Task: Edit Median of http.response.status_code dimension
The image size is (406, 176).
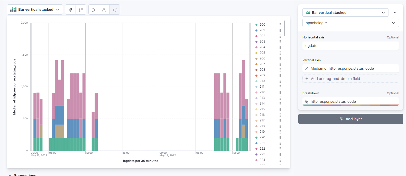Action: [x=350, y=68]
